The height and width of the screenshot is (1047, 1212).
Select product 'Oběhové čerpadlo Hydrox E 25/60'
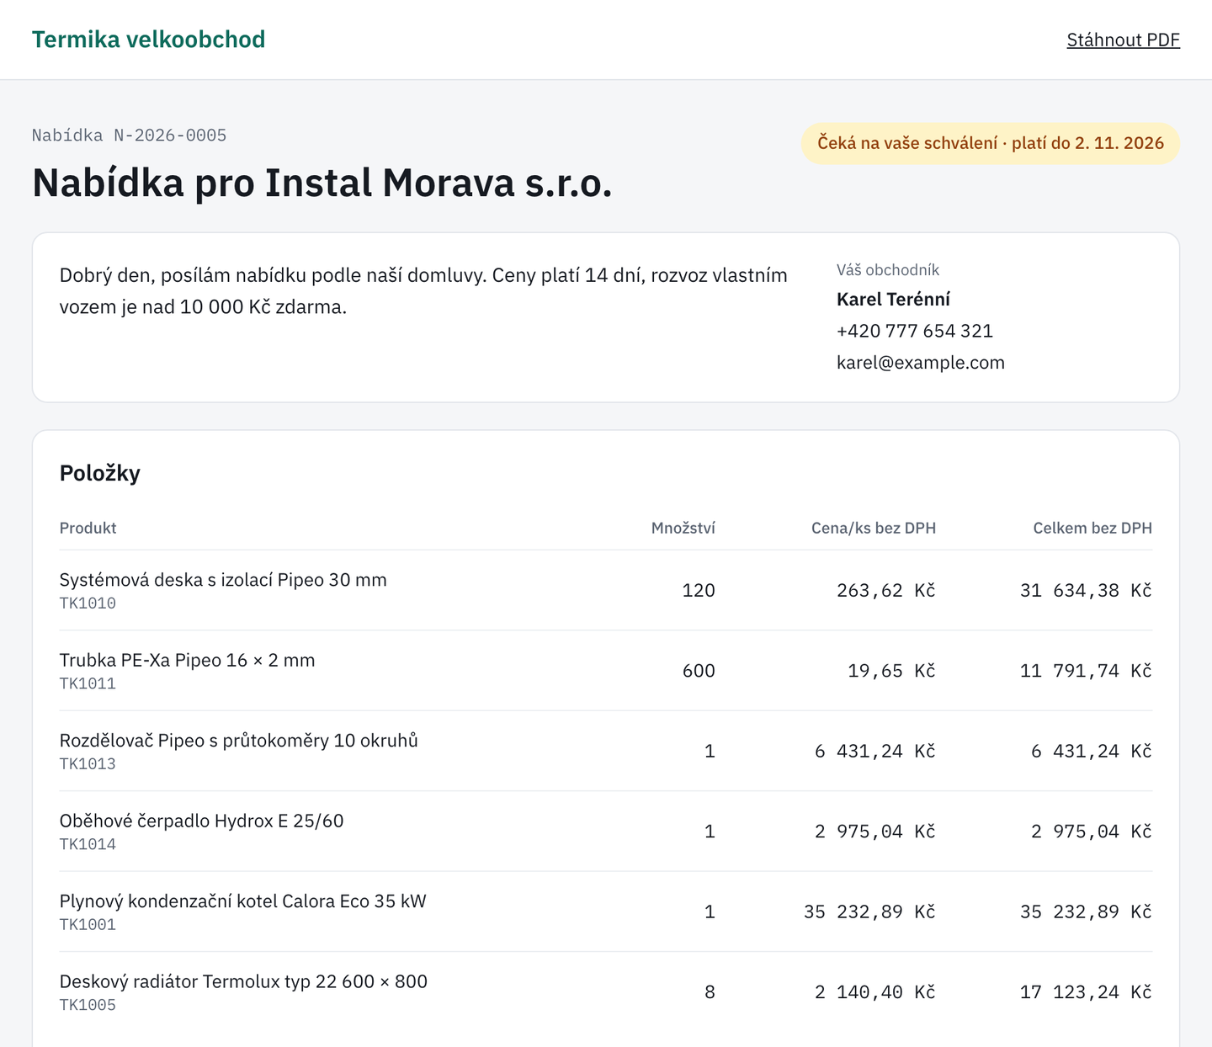[202, 821]
